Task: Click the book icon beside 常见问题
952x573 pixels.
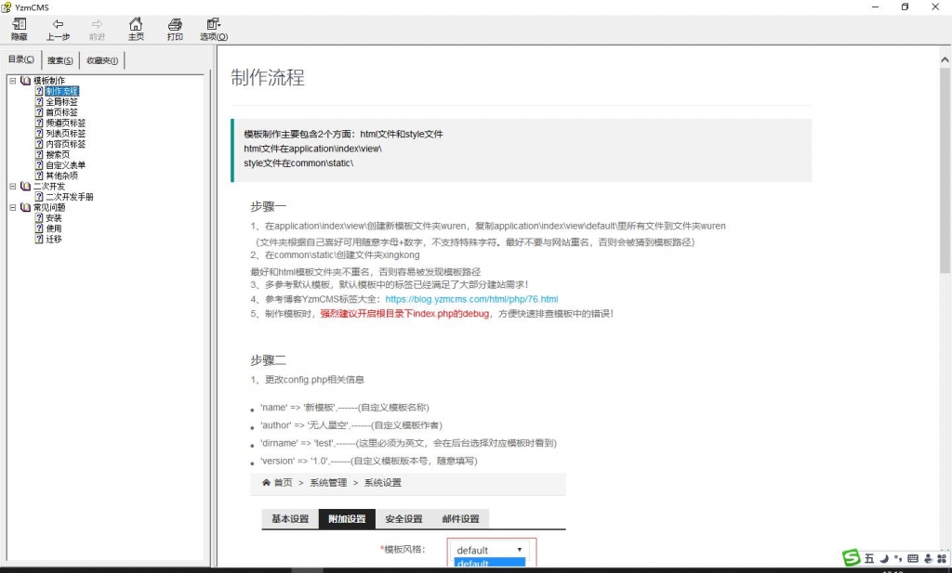Action: 25,207
